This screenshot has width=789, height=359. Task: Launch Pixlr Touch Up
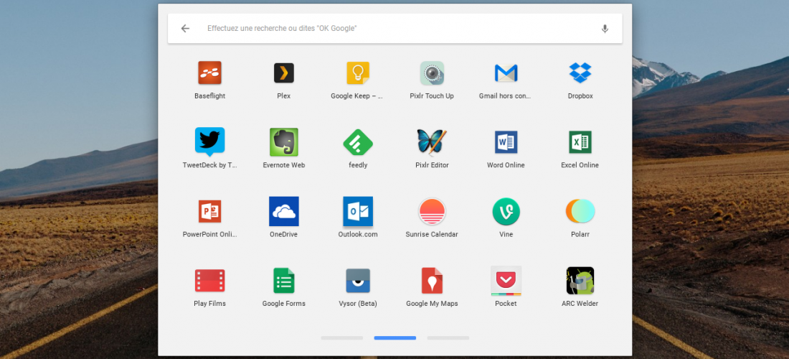[432, 73]
